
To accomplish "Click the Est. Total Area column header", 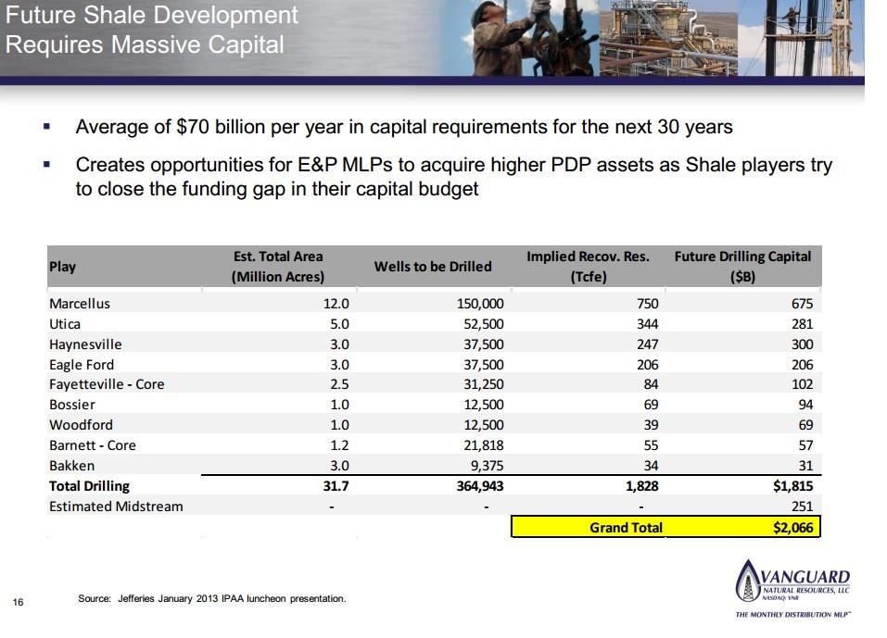I will click(279, 267).
